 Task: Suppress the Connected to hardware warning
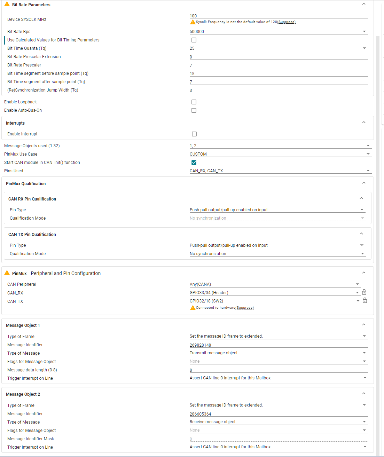tap(245, 308)
